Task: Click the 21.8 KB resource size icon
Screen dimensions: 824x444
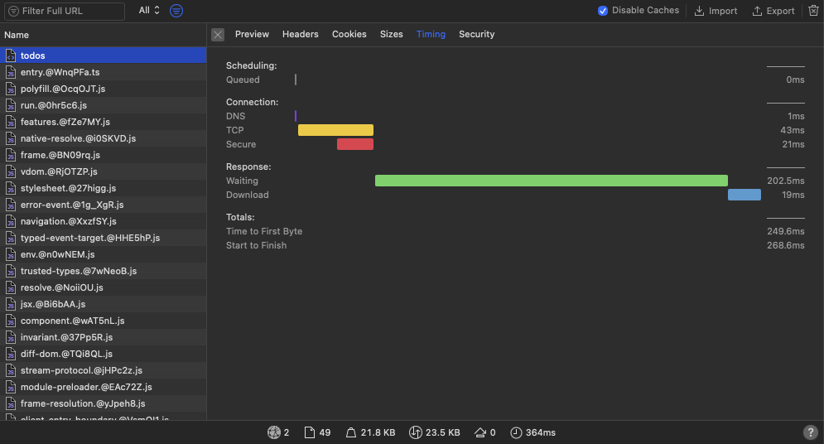Action: click(x=350, y=432)
